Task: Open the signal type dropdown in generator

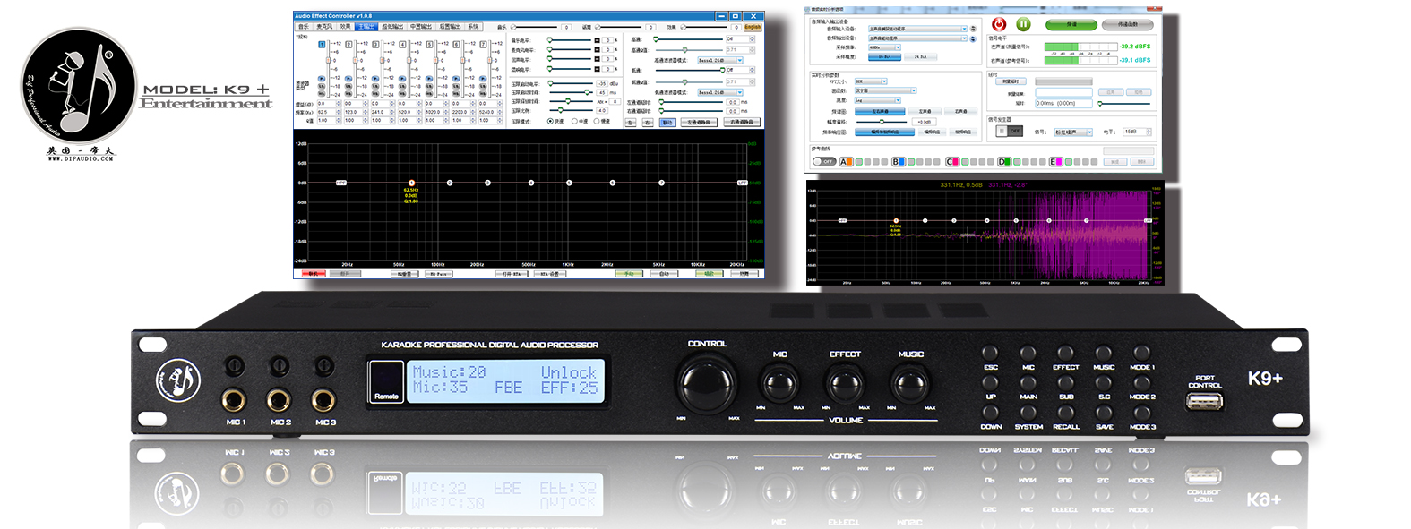Action: tap(1073, 132)
